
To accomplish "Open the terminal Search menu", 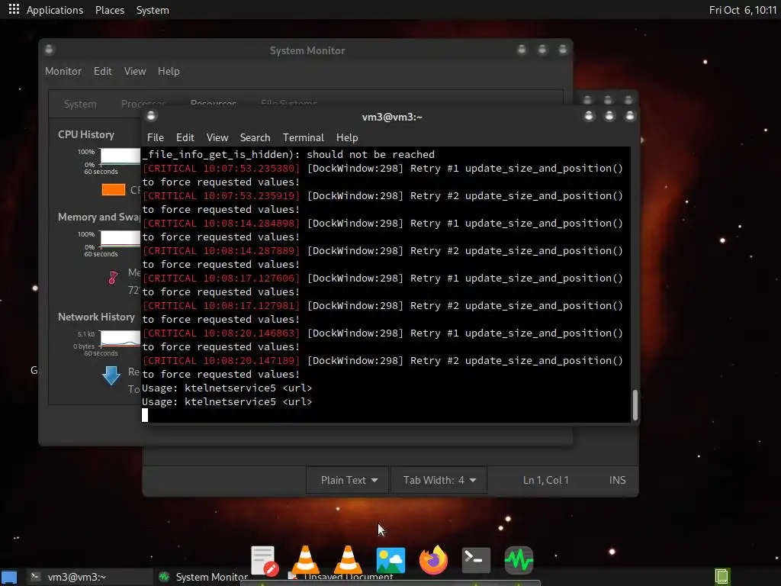I will (x=255, y=137).
